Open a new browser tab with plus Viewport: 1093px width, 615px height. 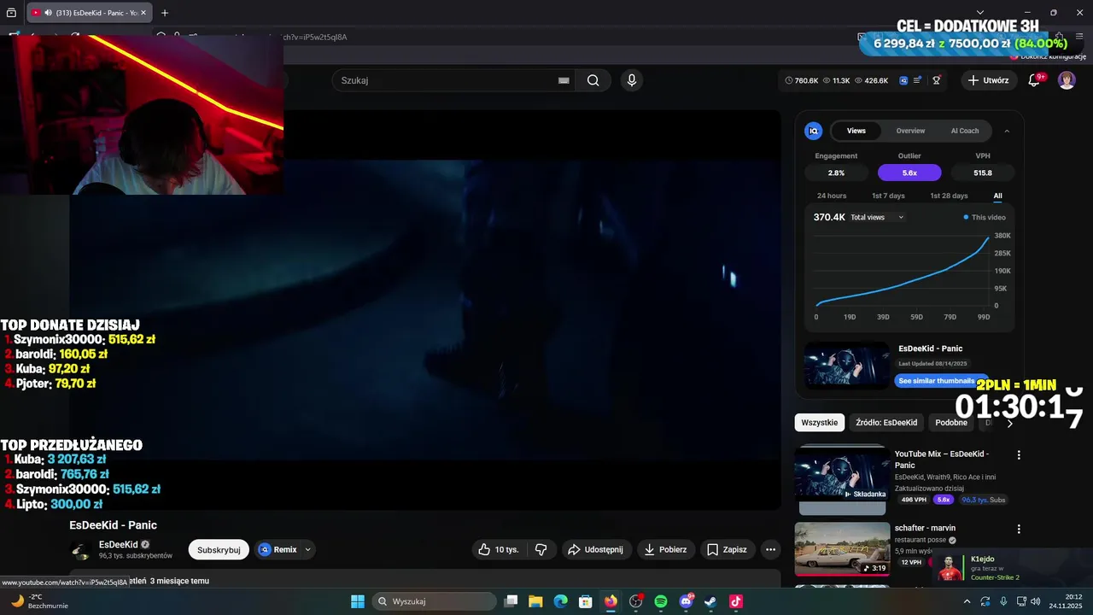tap(165, 13)
